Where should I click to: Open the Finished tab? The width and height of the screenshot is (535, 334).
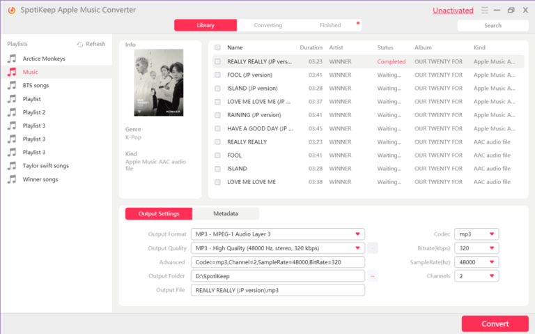330,25
